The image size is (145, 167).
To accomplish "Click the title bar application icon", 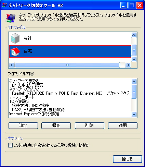I will click(4, 5).
